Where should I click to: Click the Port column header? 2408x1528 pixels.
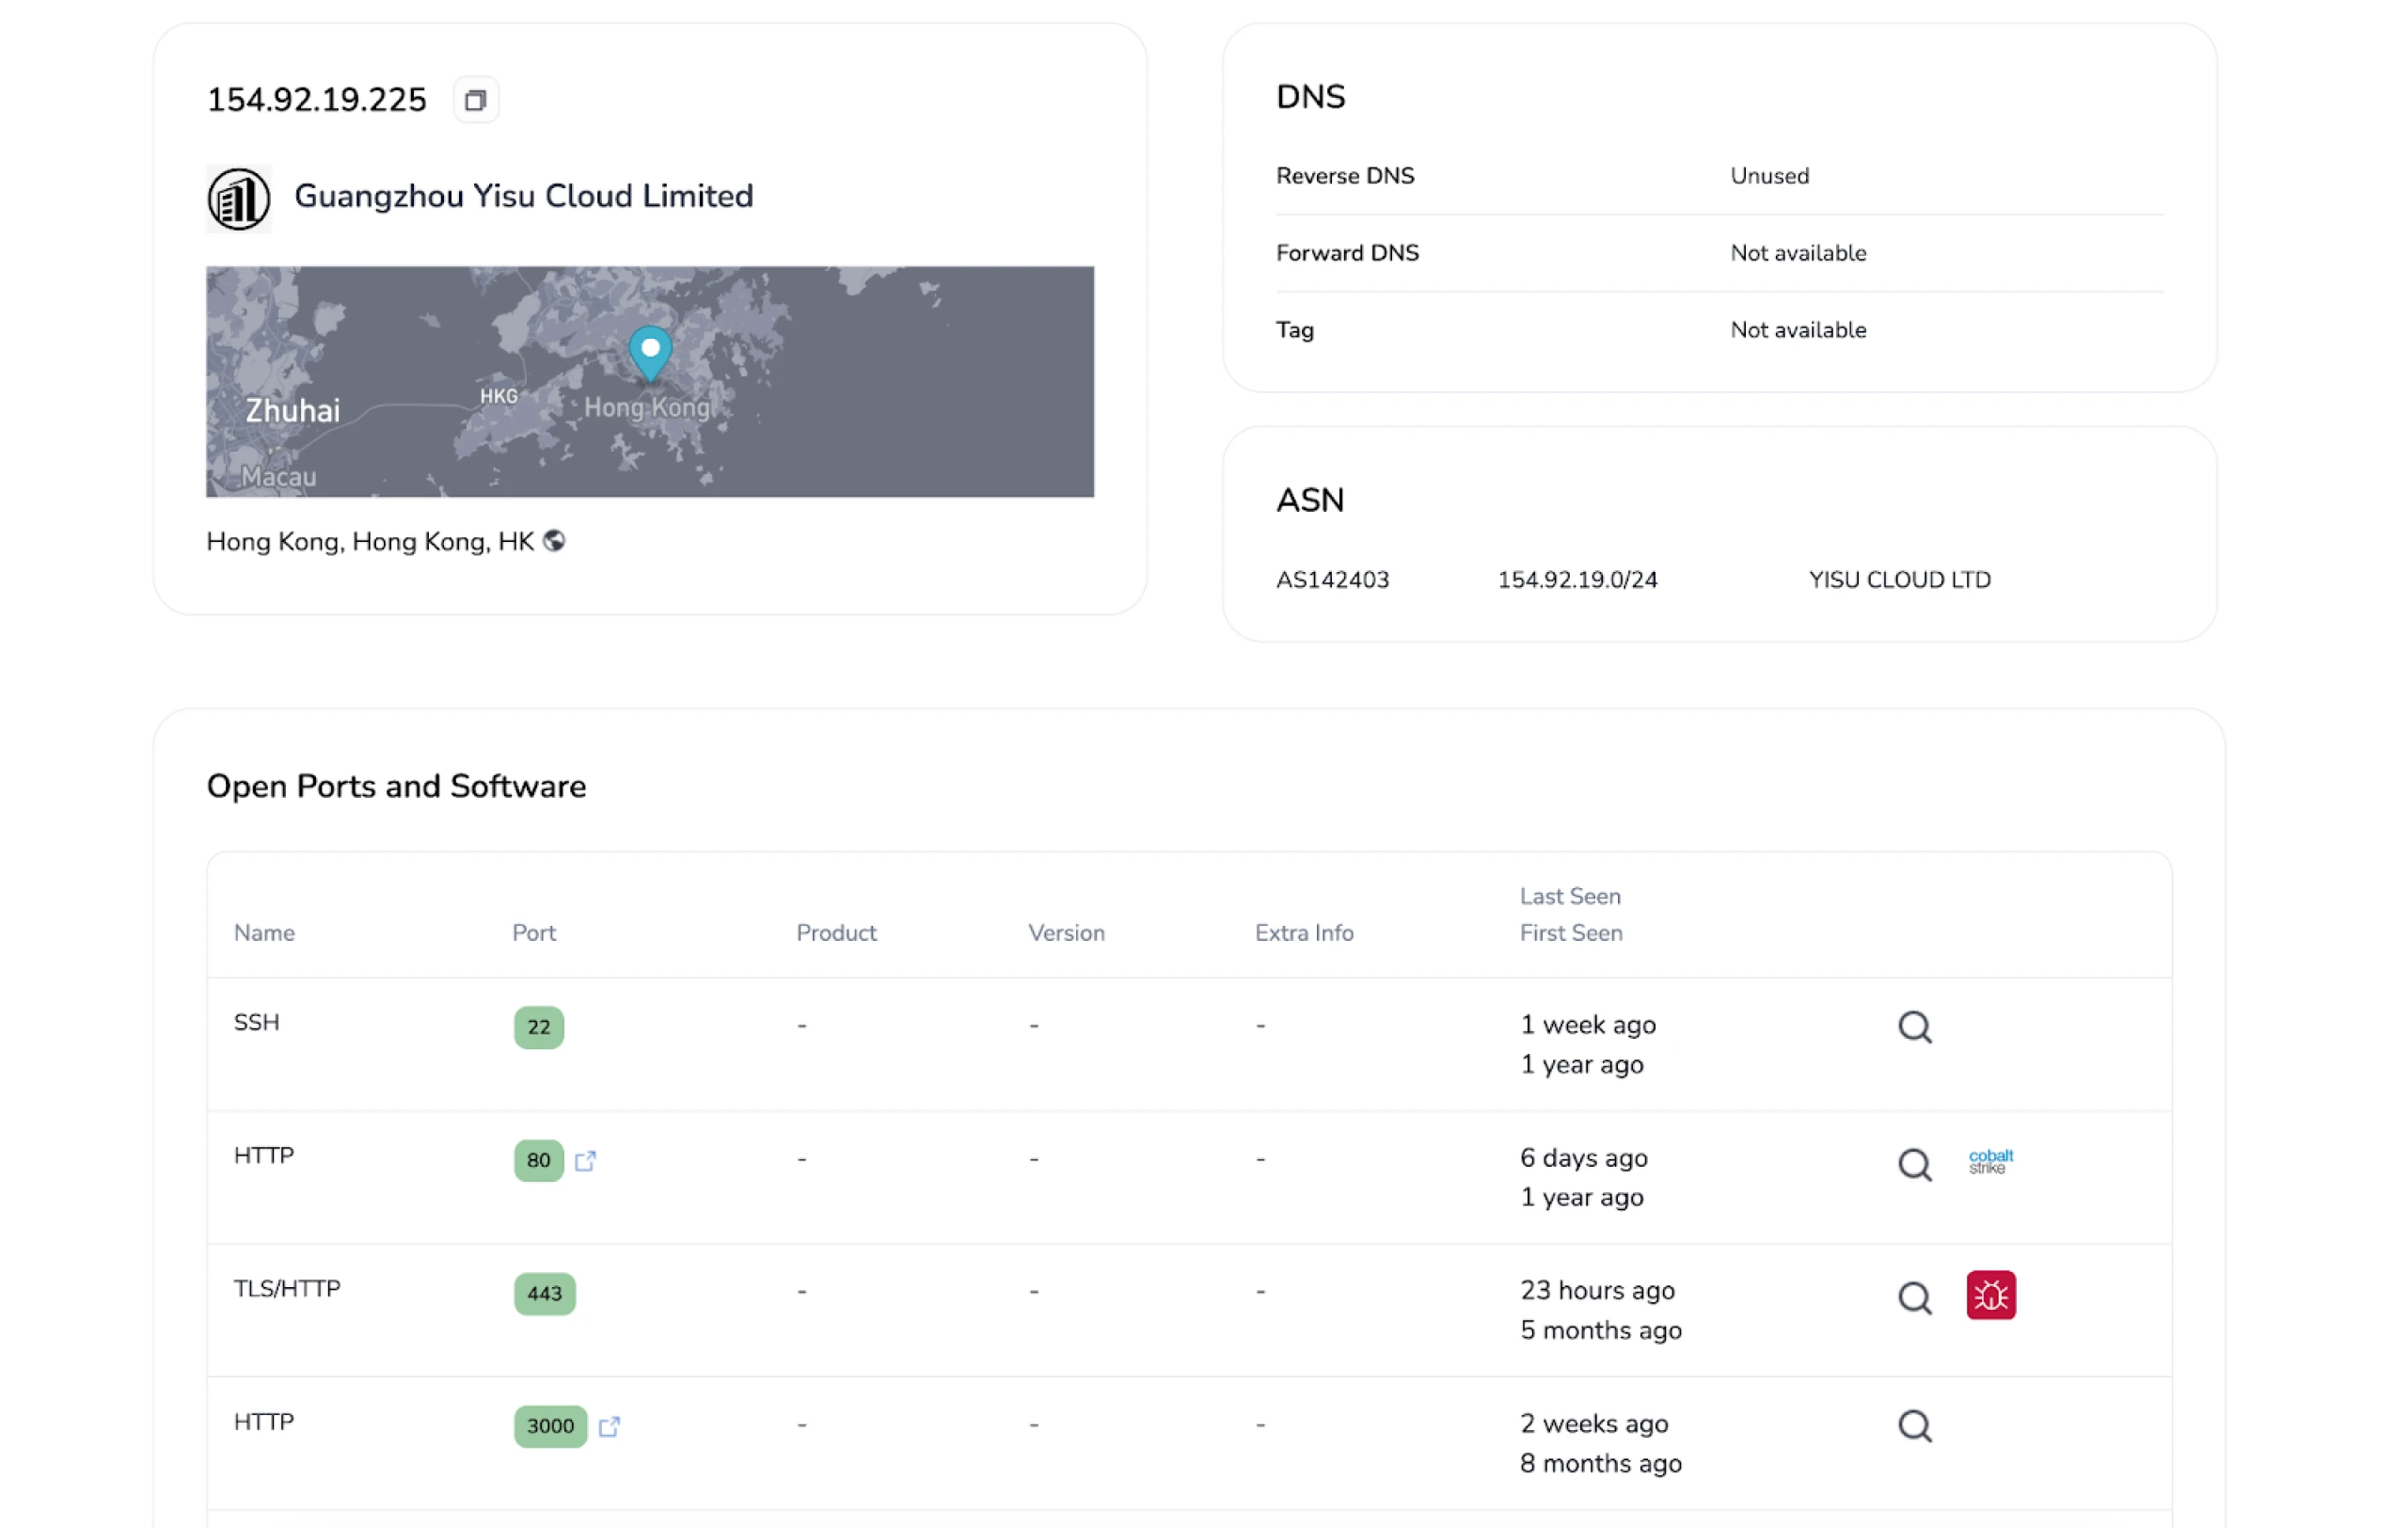coord(534,932)
